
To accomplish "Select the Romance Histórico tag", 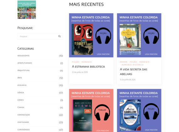I will (133, 65).
